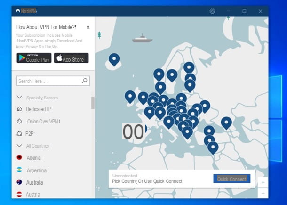The height and width of the screenshot is (205, 287).
Task: Maximize the NordVPN window
Action: (244, 11)
